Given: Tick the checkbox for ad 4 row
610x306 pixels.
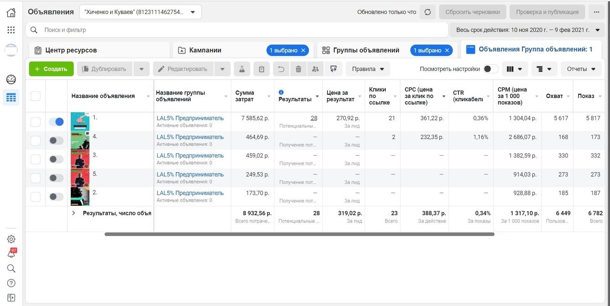Looking at the screenshot, I should click(x=36, y=141).
